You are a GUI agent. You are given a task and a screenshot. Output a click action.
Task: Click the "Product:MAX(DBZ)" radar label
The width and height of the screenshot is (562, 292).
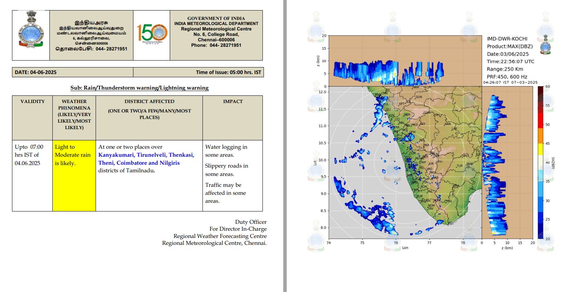tap(510, 46)
